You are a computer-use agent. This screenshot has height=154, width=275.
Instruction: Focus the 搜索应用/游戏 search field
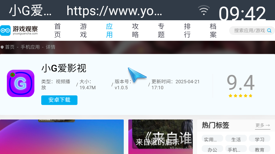tap(252, 31)
